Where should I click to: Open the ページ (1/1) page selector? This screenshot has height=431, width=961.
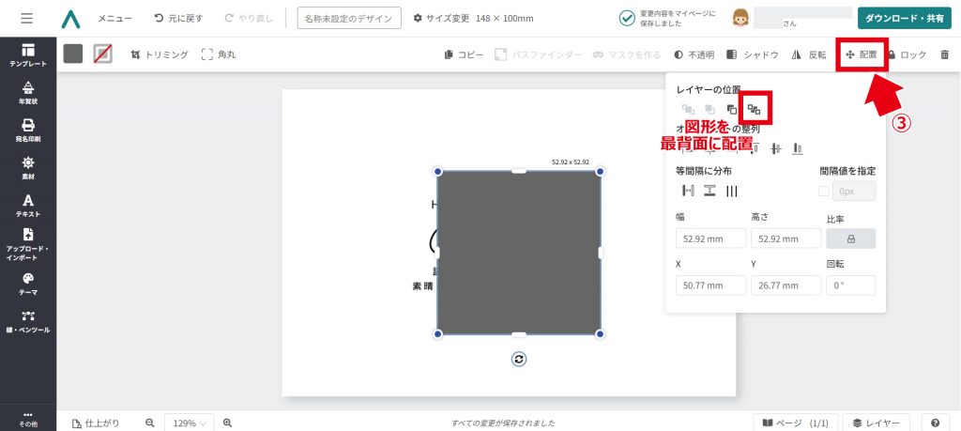pos(795,423)
